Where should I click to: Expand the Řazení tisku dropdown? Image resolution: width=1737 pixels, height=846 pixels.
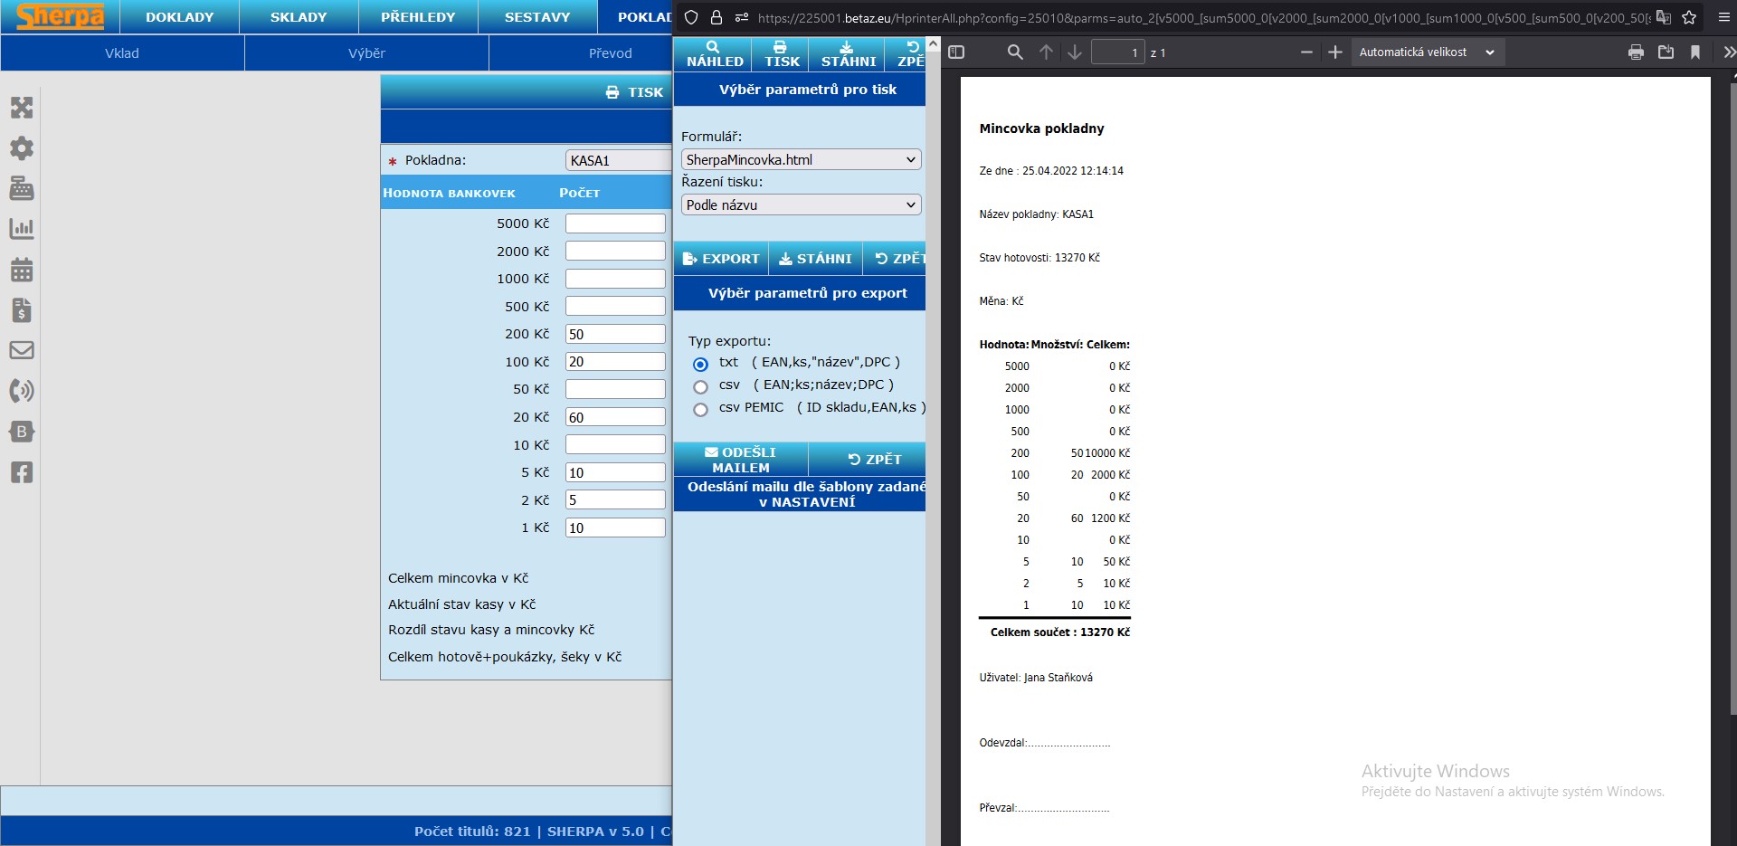801,205
